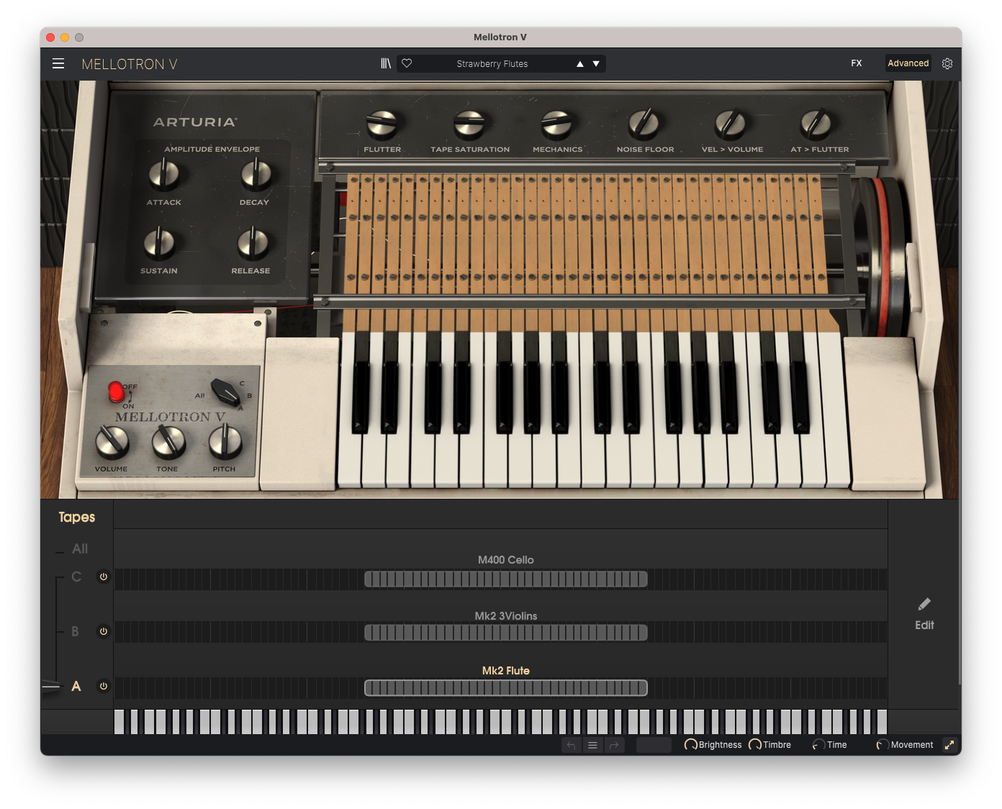Toggle power button for tape A
Image resolution: width=1002 pixels, height=809 pixels.
pyautogui.click(x=104, y=686)
